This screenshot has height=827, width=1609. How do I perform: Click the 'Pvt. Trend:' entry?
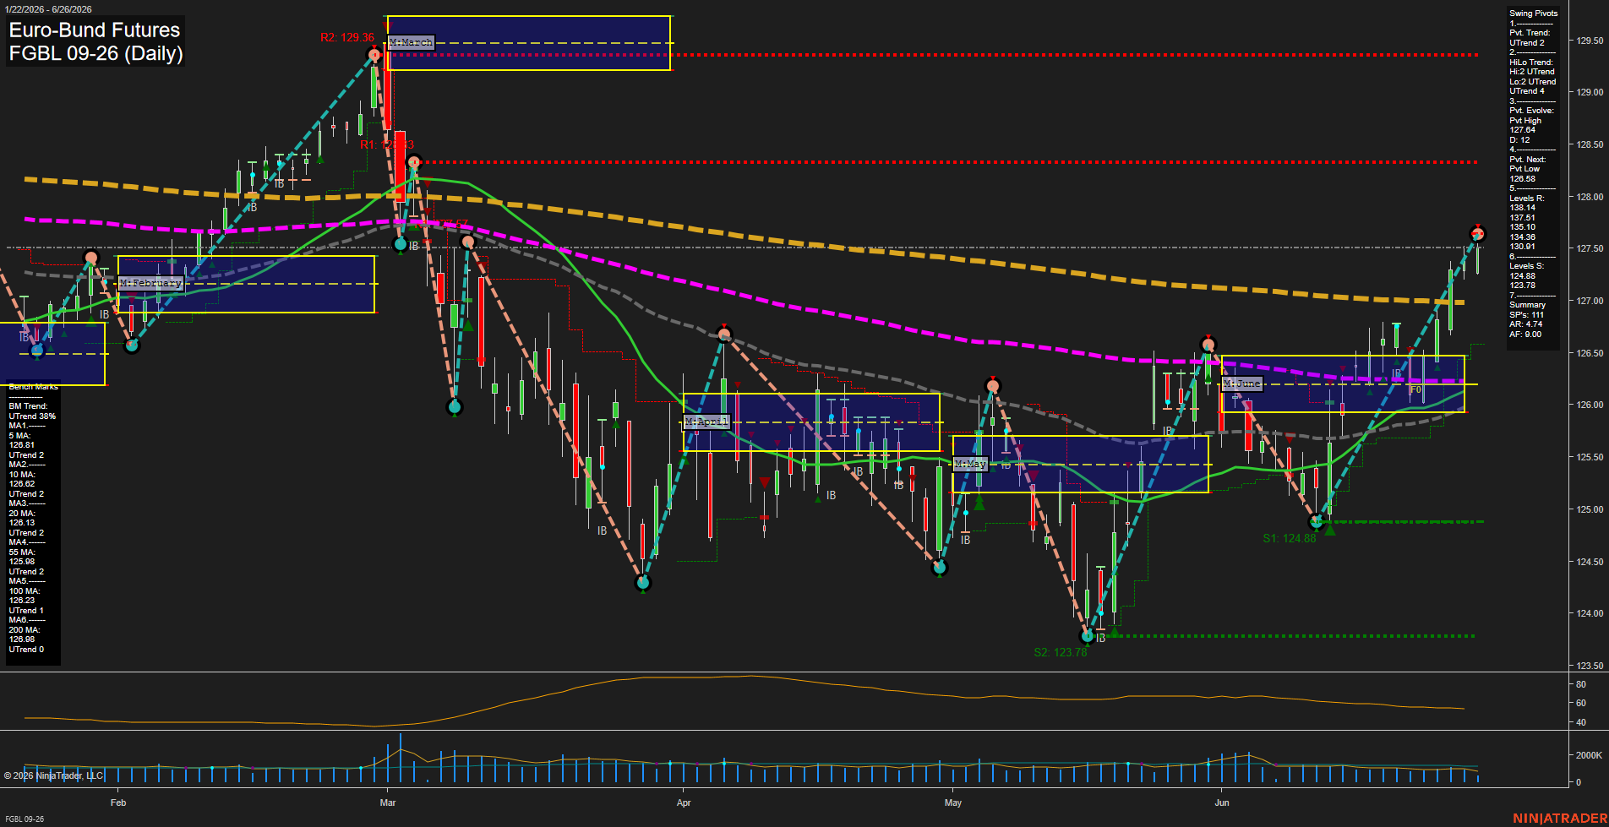pyautogui.click(x=1530, y=33)
